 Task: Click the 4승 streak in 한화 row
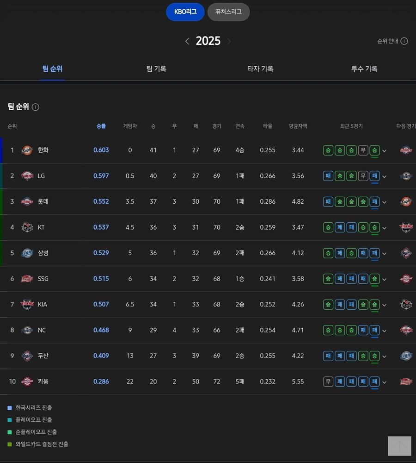[240, 150]
